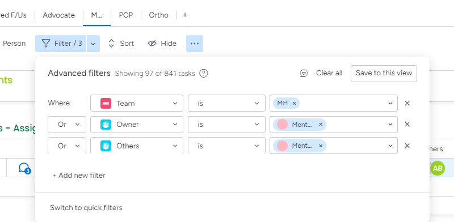Remove the Owner filter row
This screenshot has height=222, width=454.
[x=407, y=124]
